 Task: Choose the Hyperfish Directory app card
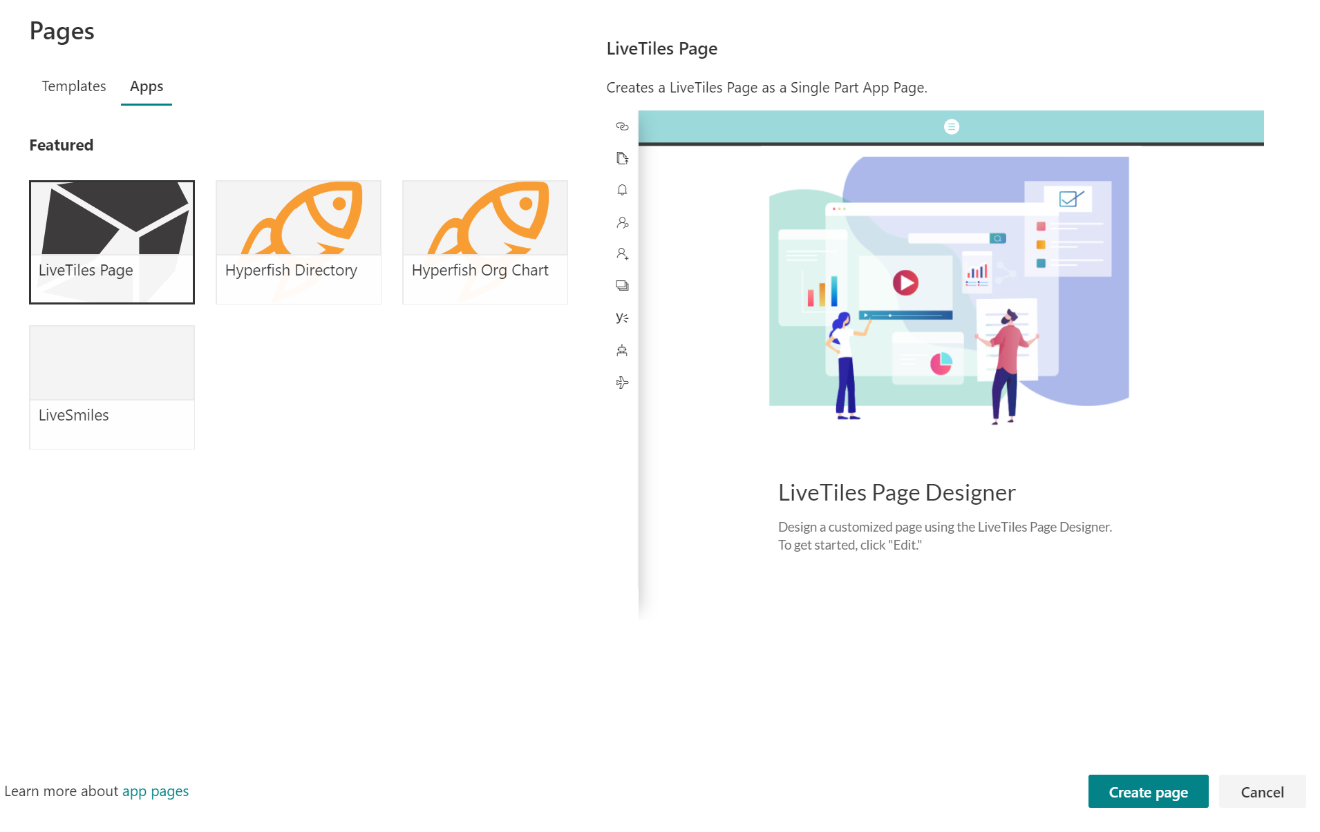tap(299, 242)
